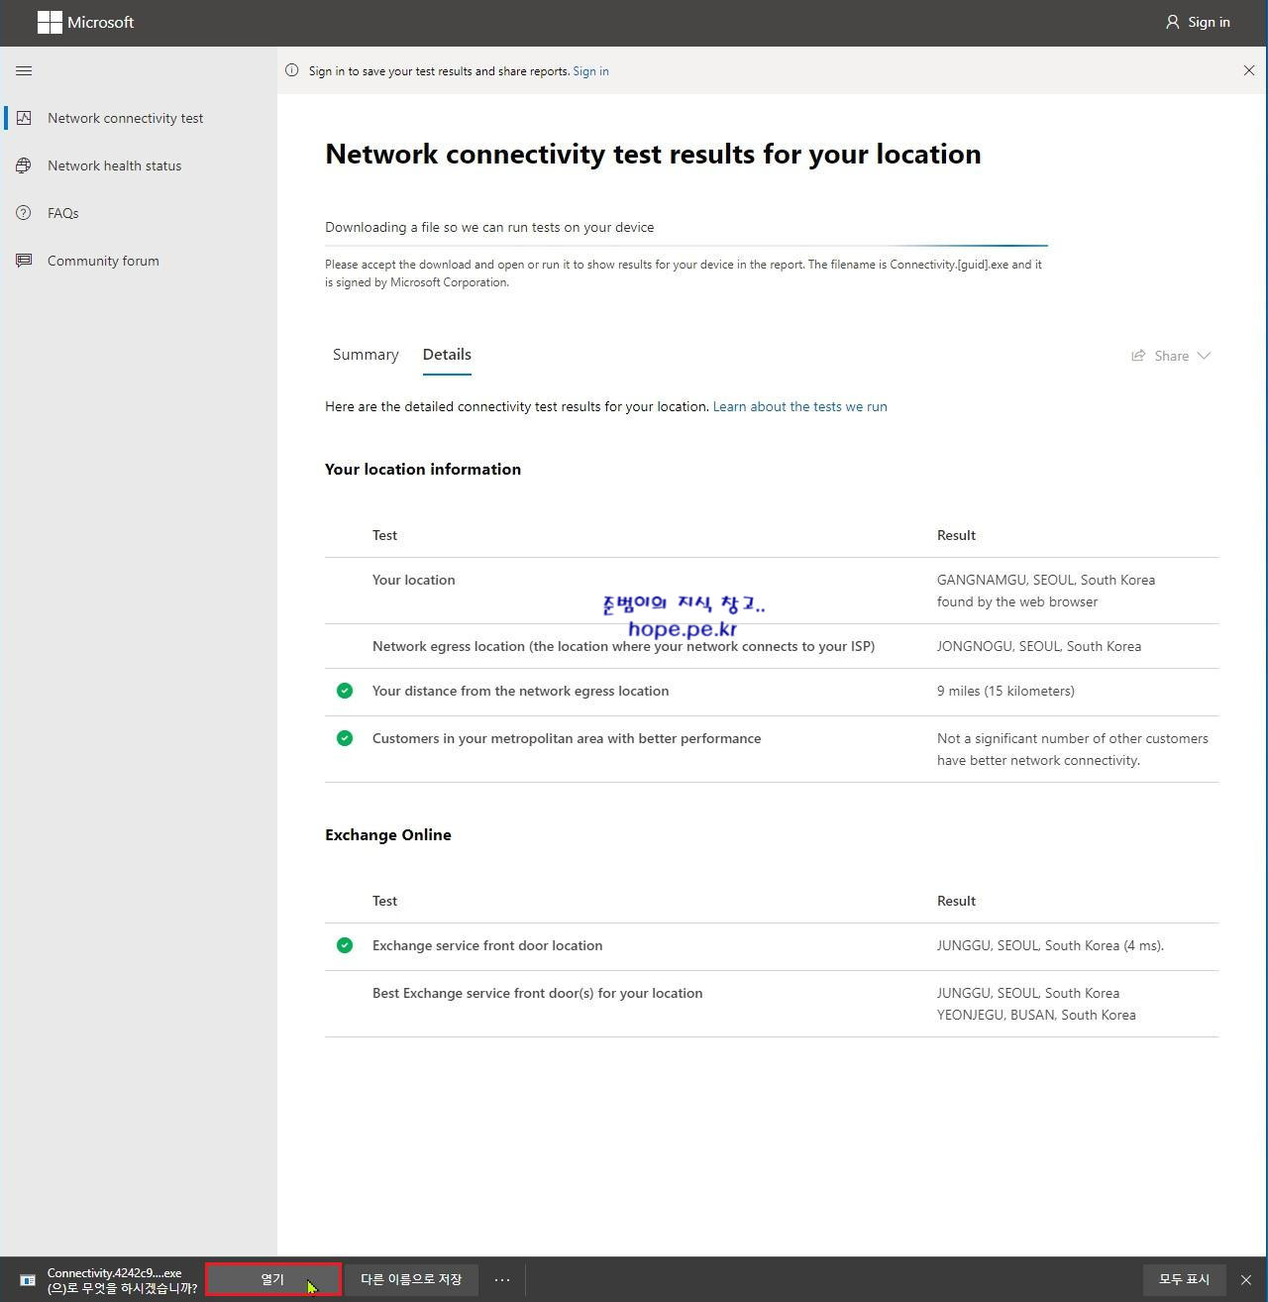This screenshot has height=1302, width=1268.
Task: Click the Community forum chat icon
Action: point(24,261)
